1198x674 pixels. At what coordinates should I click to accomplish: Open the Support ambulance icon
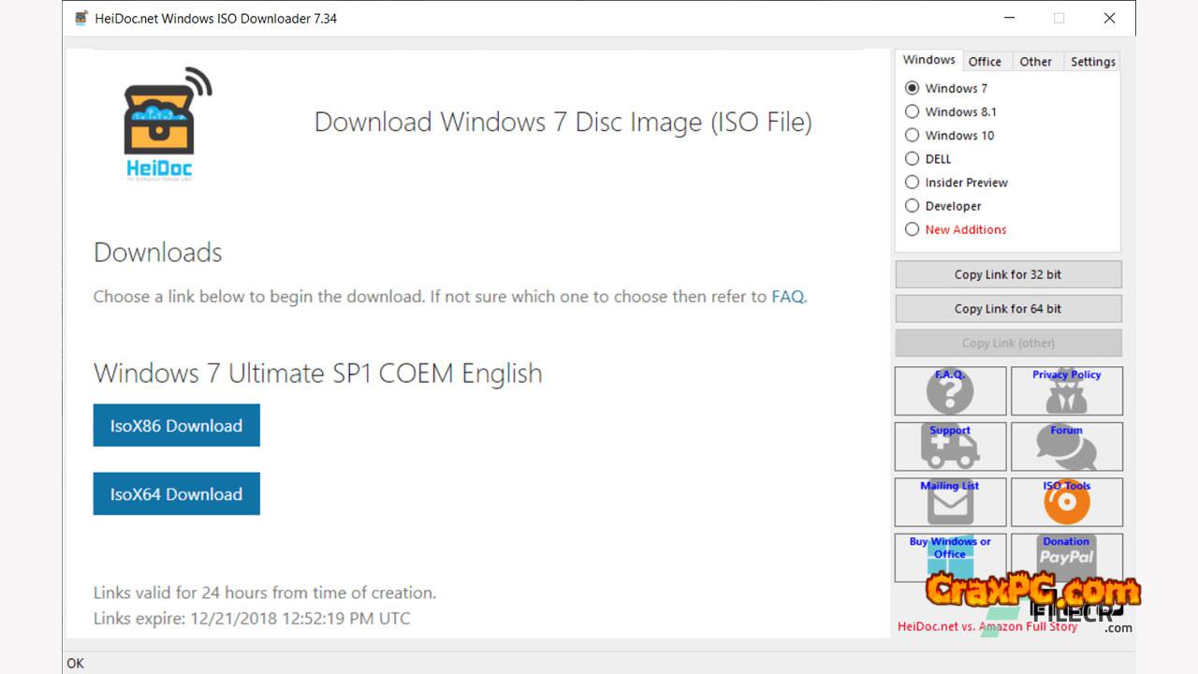950,447
